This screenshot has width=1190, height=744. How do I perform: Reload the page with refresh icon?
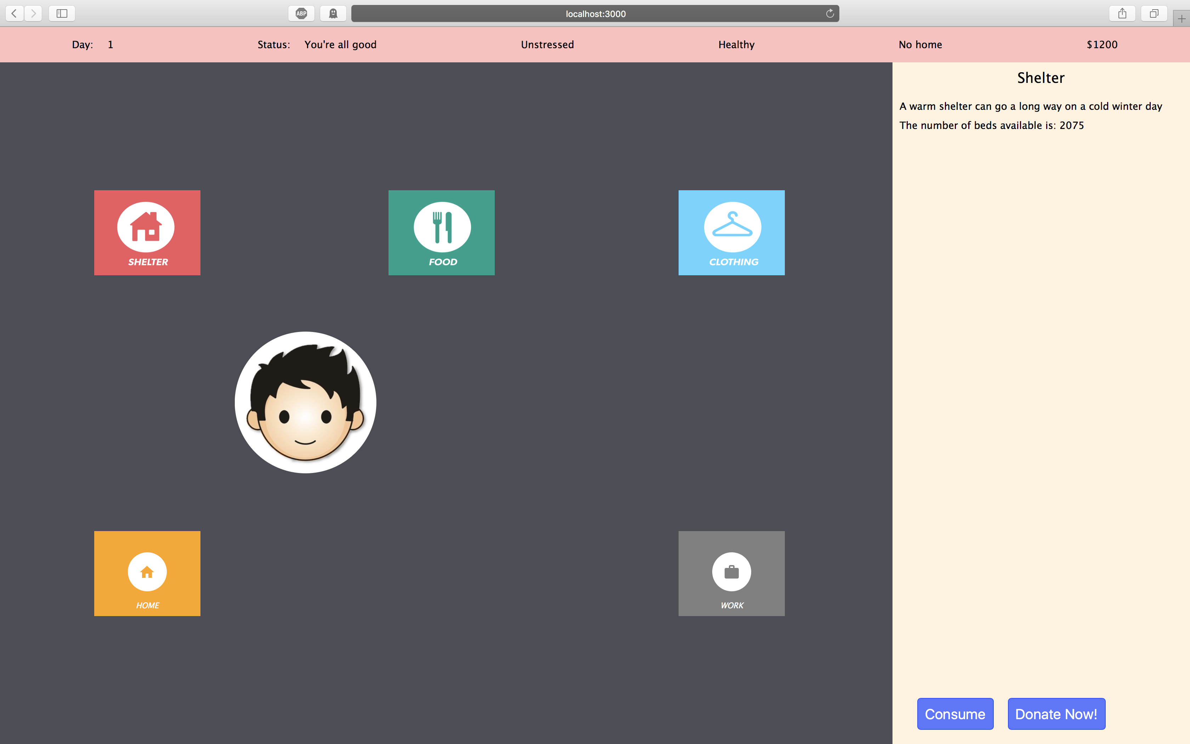click(x=829, y=13)
